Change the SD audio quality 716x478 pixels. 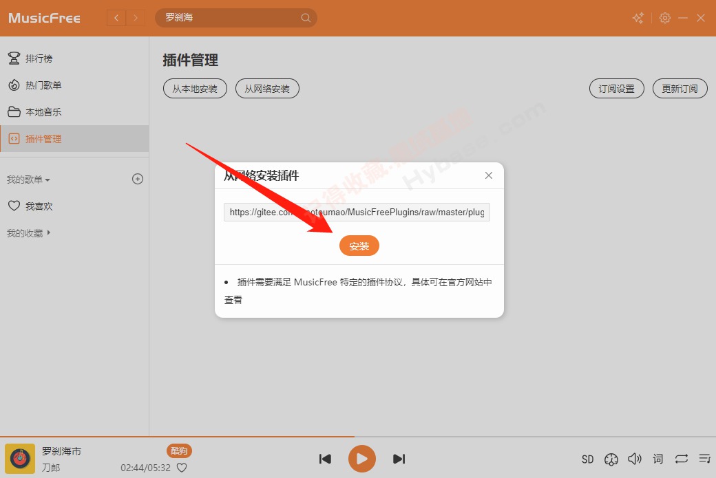[588, 459]
